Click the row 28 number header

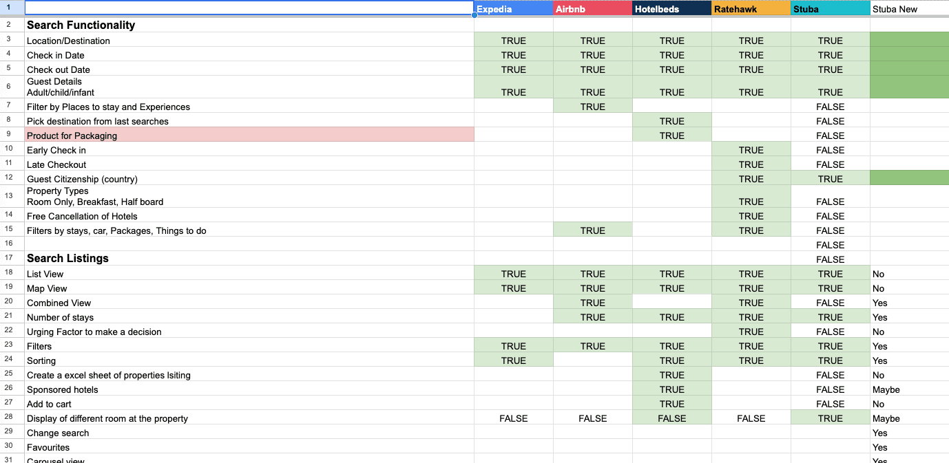tap(12, 418)
